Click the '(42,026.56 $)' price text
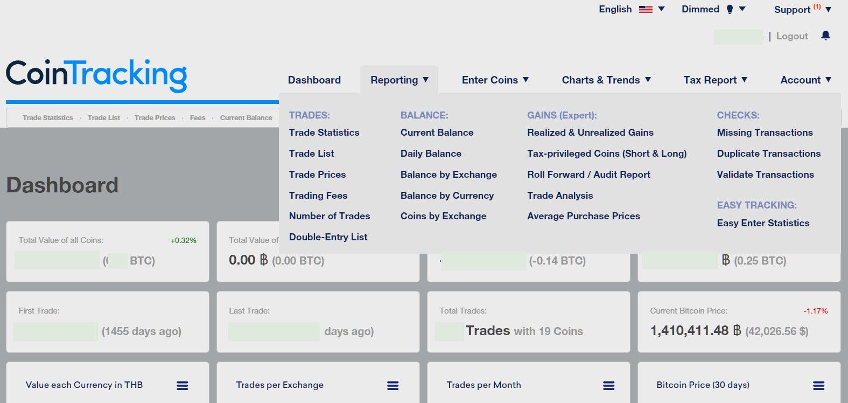 [x=777, y=331]
